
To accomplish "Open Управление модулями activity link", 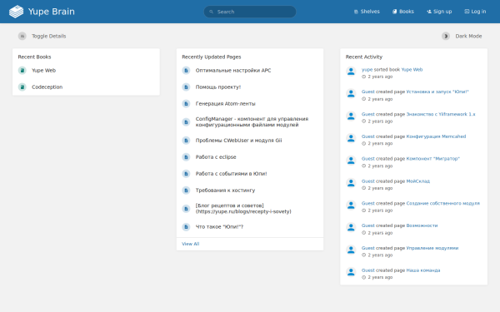I will pos(432,248).
